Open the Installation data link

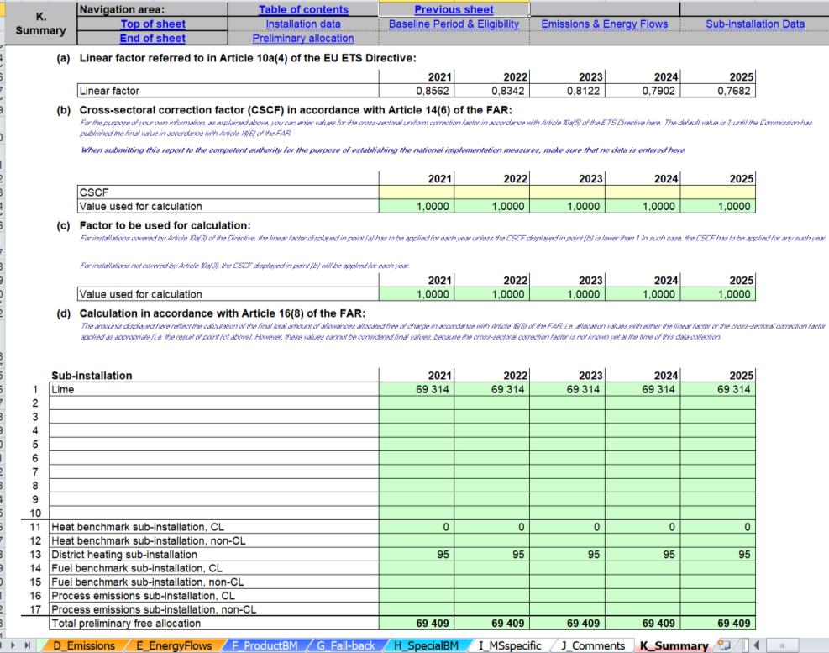[x=303, y=24]
